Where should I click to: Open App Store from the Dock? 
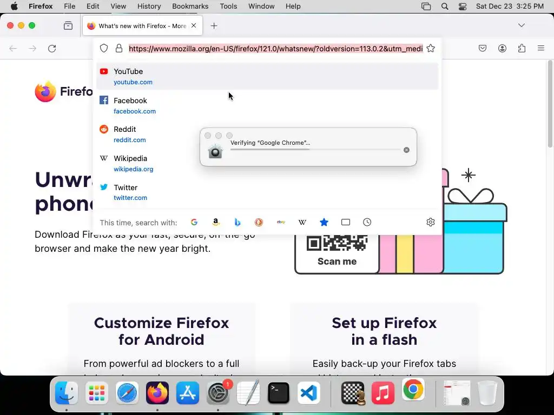pos(188,393)
